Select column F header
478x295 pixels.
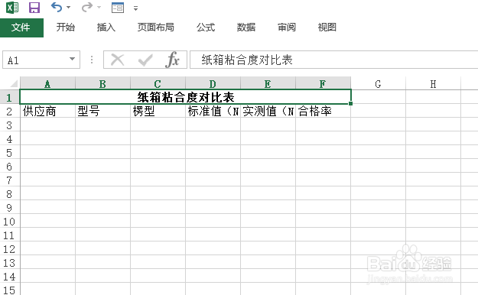coord(323,84)
